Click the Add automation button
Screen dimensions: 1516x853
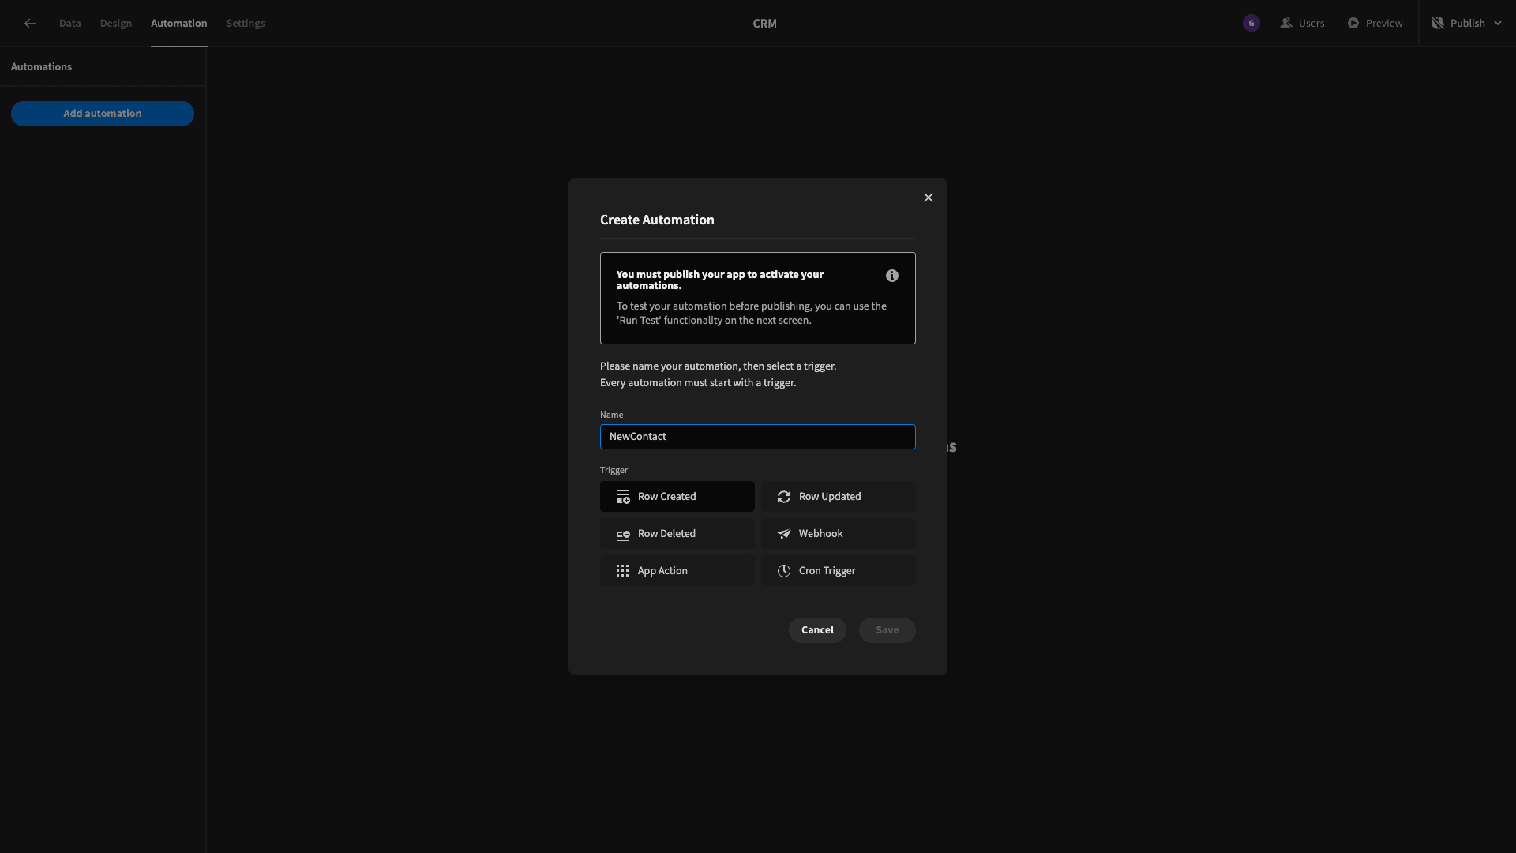point(102,114)
